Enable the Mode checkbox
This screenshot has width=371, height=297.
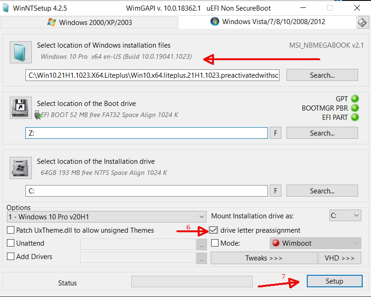pos(215,243)
